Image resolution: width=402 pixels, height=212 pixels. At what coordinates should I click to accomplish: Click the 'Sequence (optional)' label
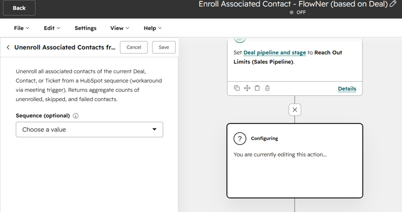click(x=43, y=116)
